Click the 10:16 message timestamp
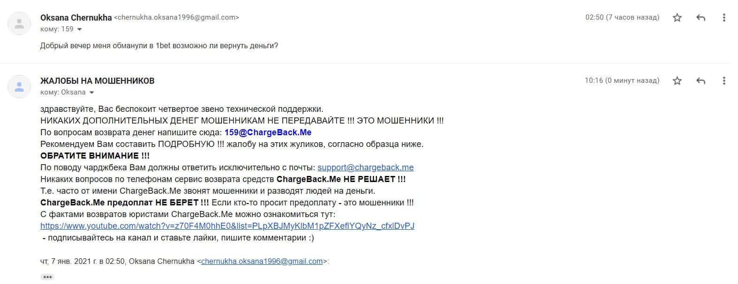 (x=622, y=81)
